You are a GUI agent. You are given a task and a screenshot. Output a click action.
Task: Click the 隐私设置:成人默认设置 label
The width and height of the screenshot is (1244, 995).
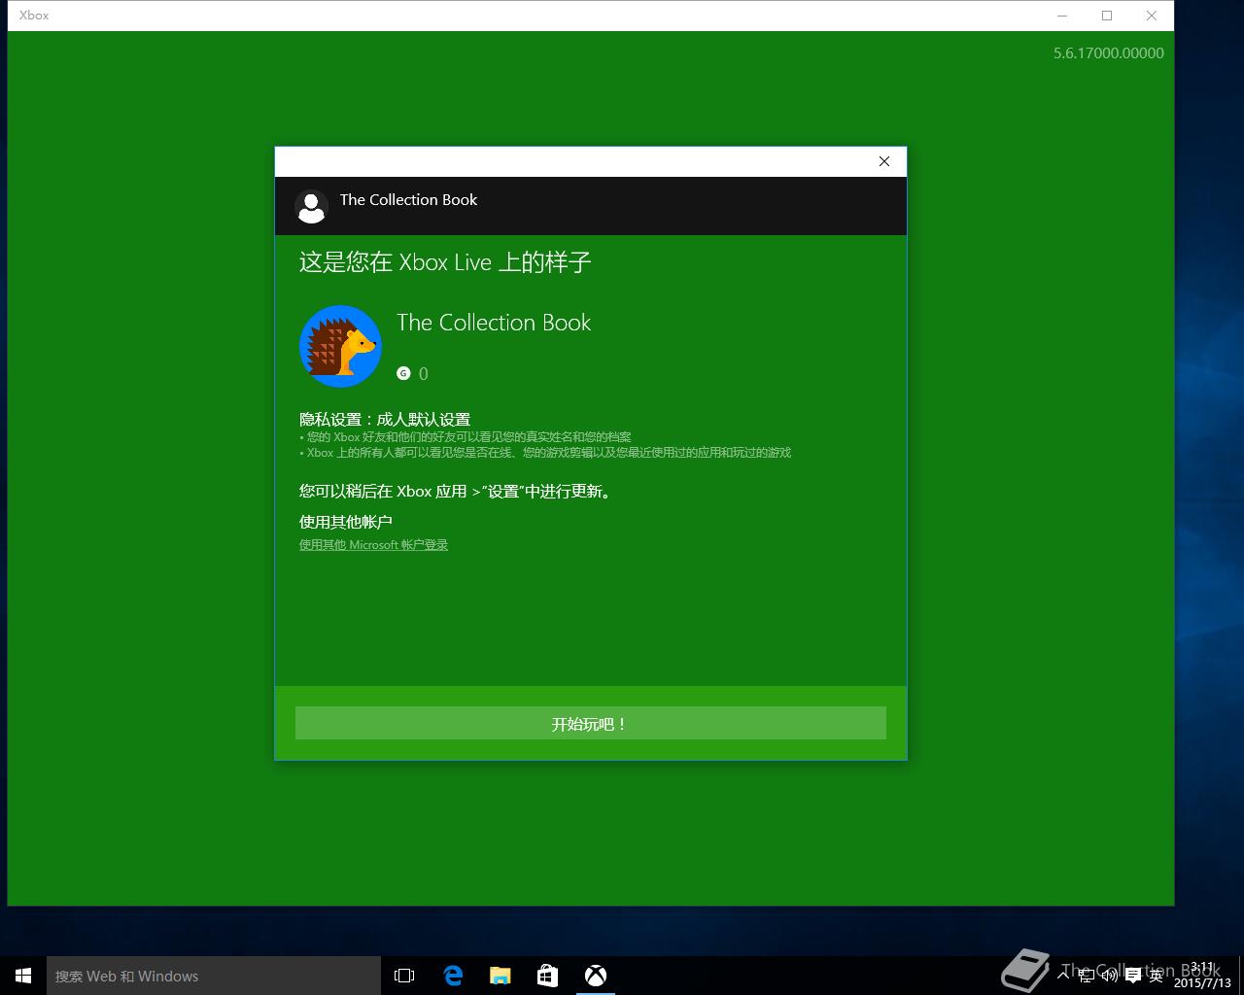tap(385, 419)
